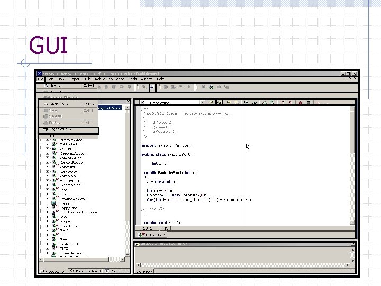
Task: Open the Tools menu
Action: [133, 79]
